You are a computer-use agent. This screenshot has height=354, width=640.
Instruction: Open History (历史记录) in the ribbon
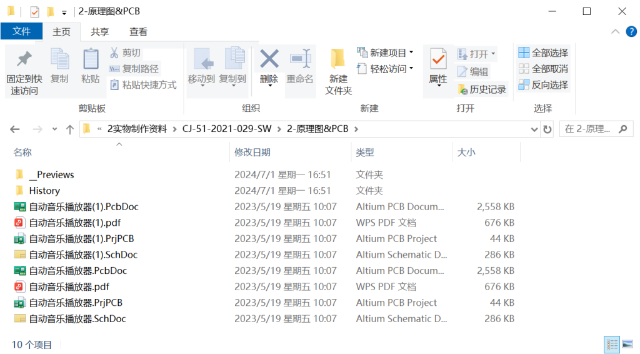482,89
